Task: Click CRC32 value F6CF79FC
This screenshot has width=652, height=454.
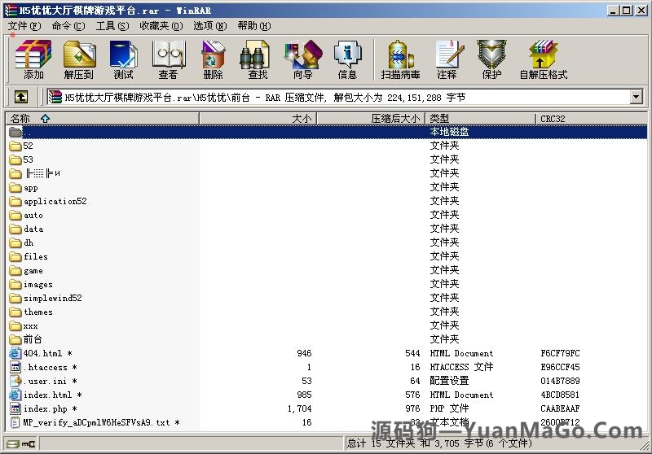Action: (x=560, y=353)
